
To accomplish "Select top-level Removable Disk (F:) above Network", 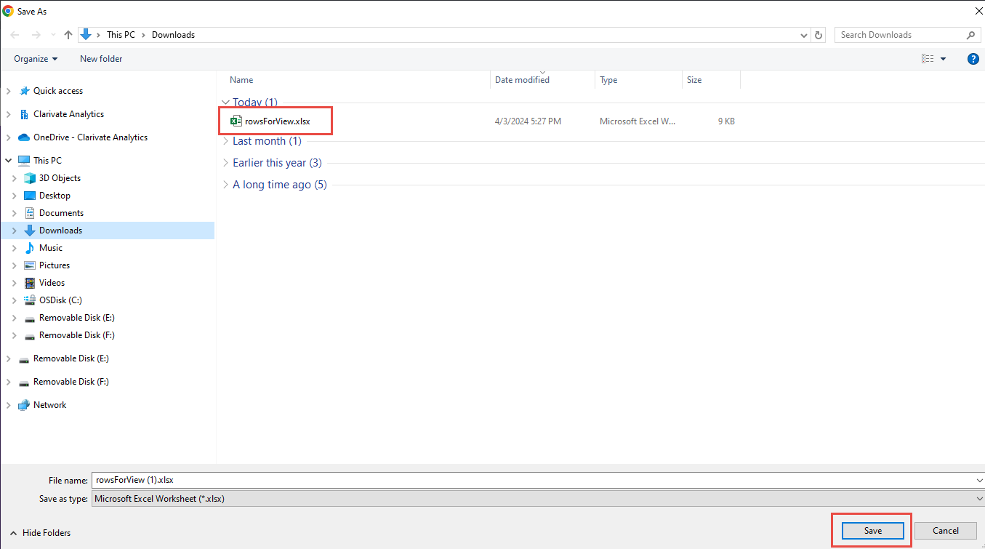I will click(71, 382).
